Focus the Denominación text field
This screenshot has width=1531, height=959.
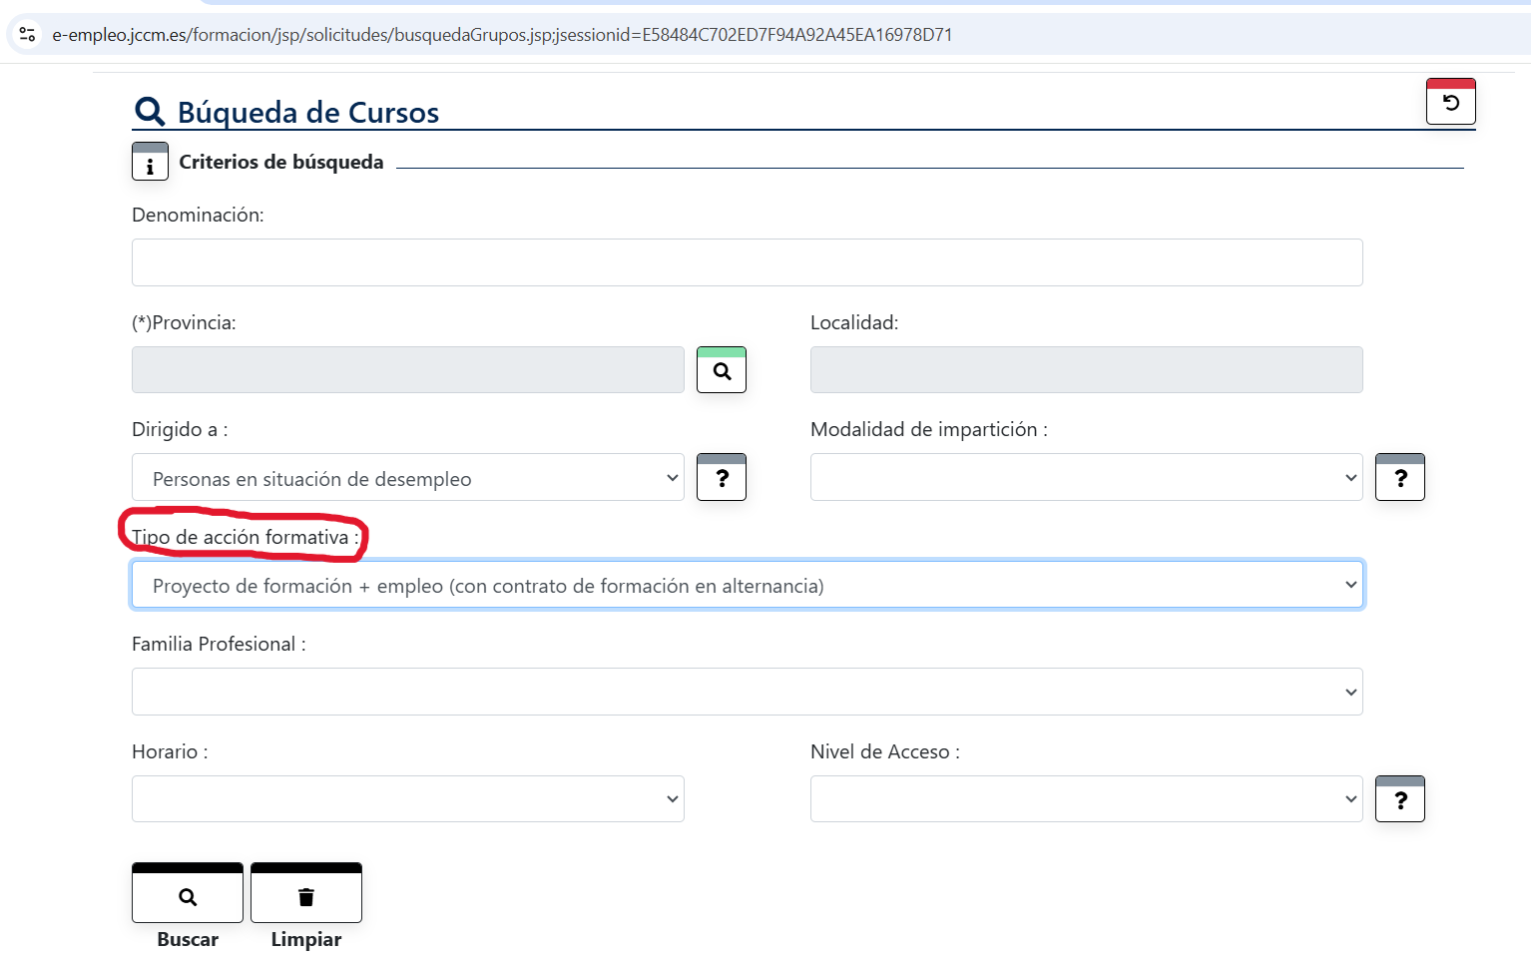(x=747, y=262)
